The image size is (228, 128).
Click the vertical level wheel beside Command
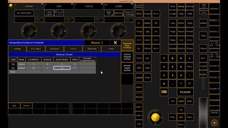203,113
